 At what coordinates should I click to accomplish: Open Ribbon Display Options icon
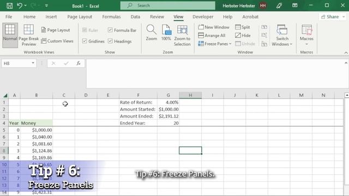pos(294,5)
